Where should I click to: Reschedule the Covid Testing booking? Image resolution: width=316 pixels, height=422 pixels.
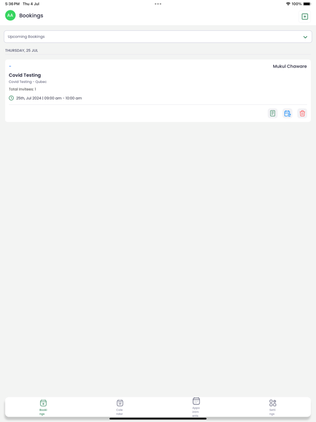pyautogui.click(x=287, y=113)
